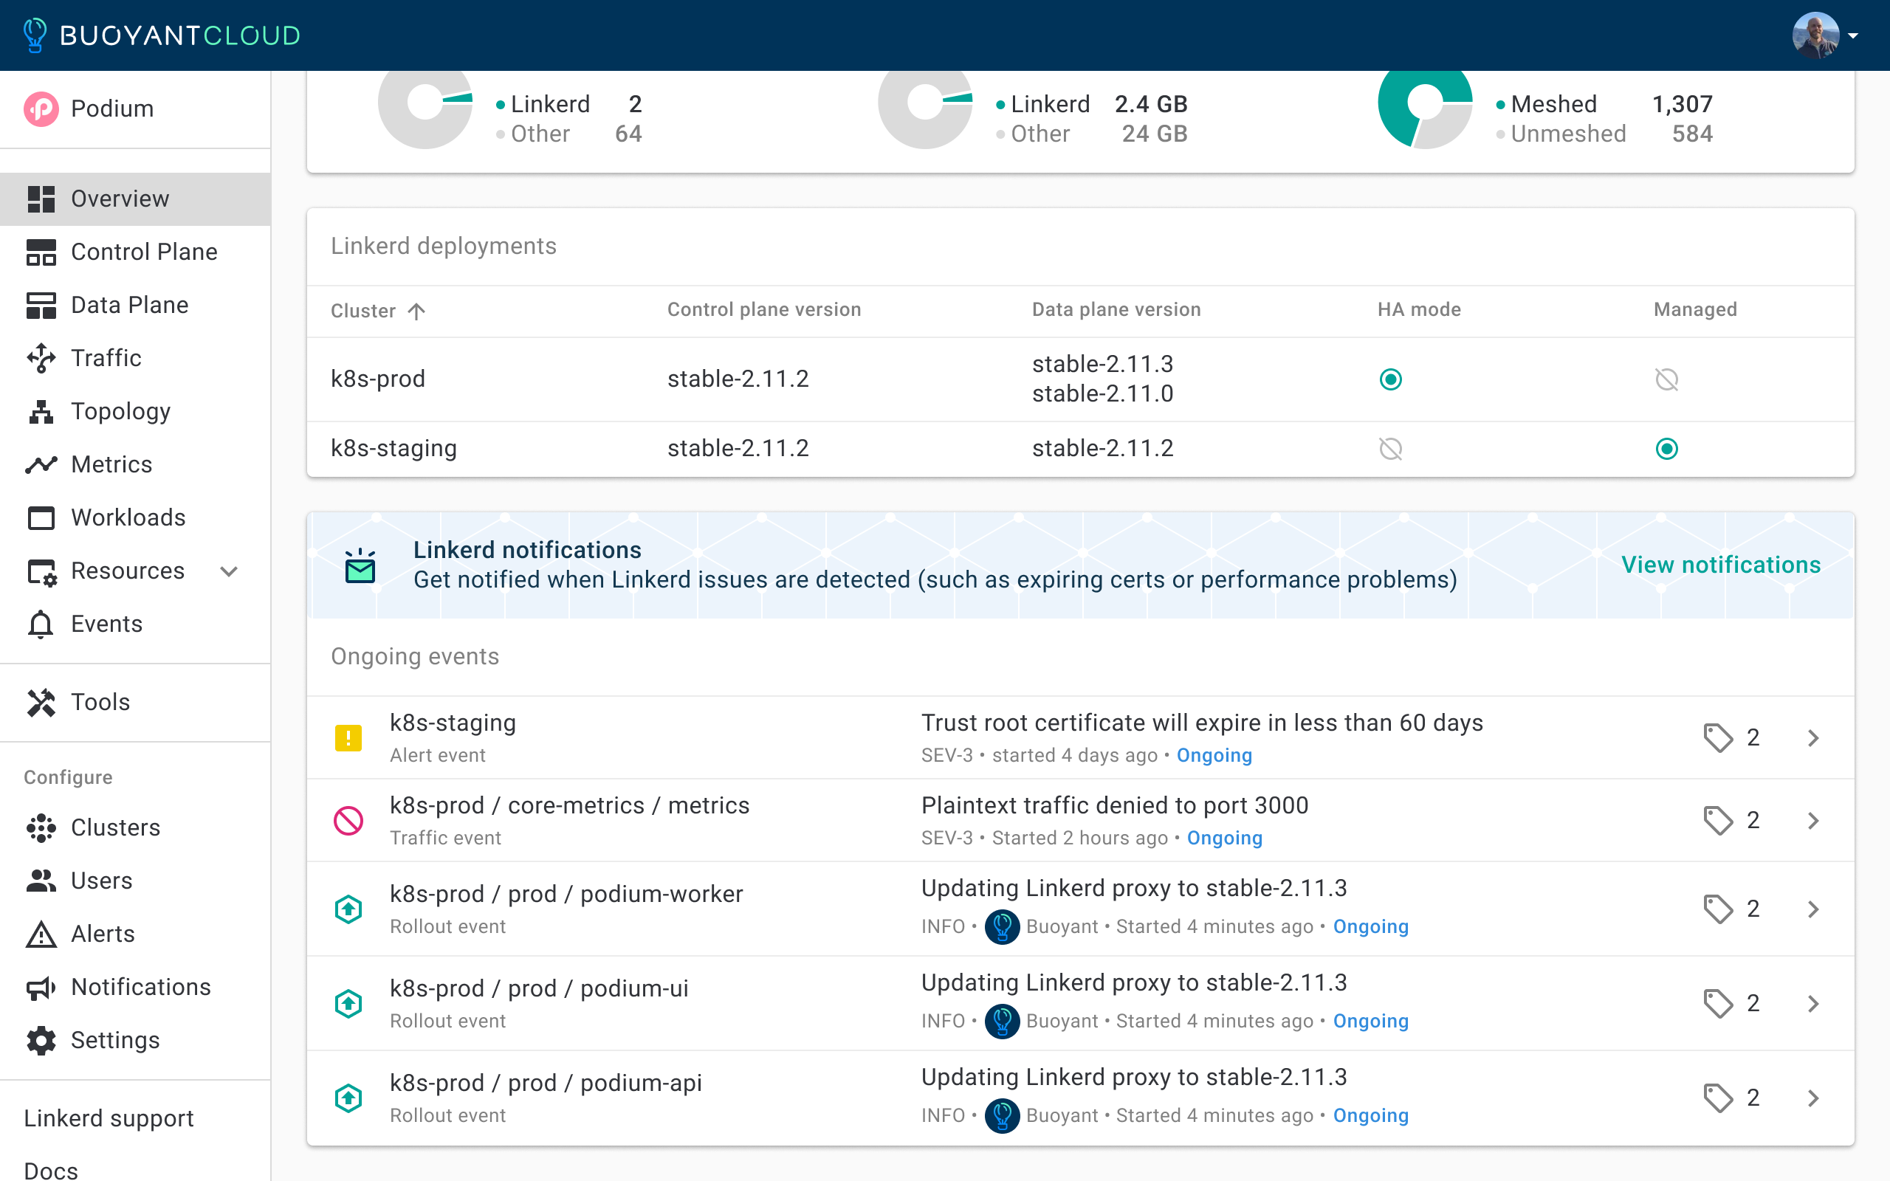The image size is (1890, 1181).
Task: Click the red denied icon for core-metrics event
Action: [348, 820]
